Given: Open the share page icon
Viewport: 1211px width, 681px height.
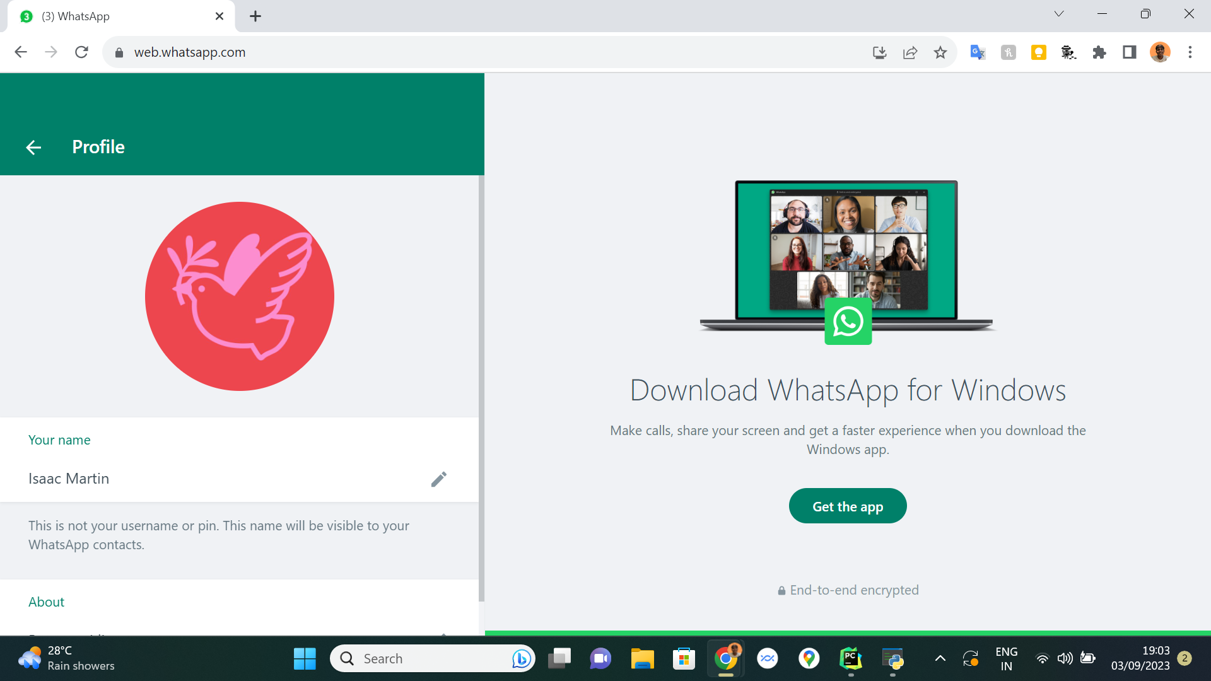Looking at the screenshot, I should [910, 52].
